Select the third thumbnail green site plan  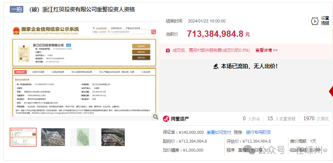[83, 137]
